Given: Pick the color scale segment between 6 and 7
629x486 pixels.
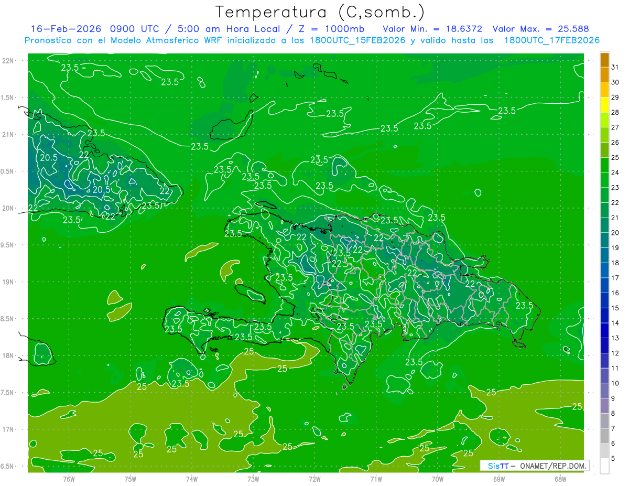Looking at the screenshot, I should tap(604, 436).
